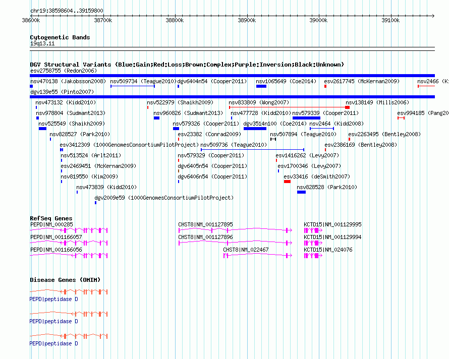Open nsv138149 (Mills2006) variant
Viewport: 449px width, 359px height.
pyautogui.click(x=377, y=102)
